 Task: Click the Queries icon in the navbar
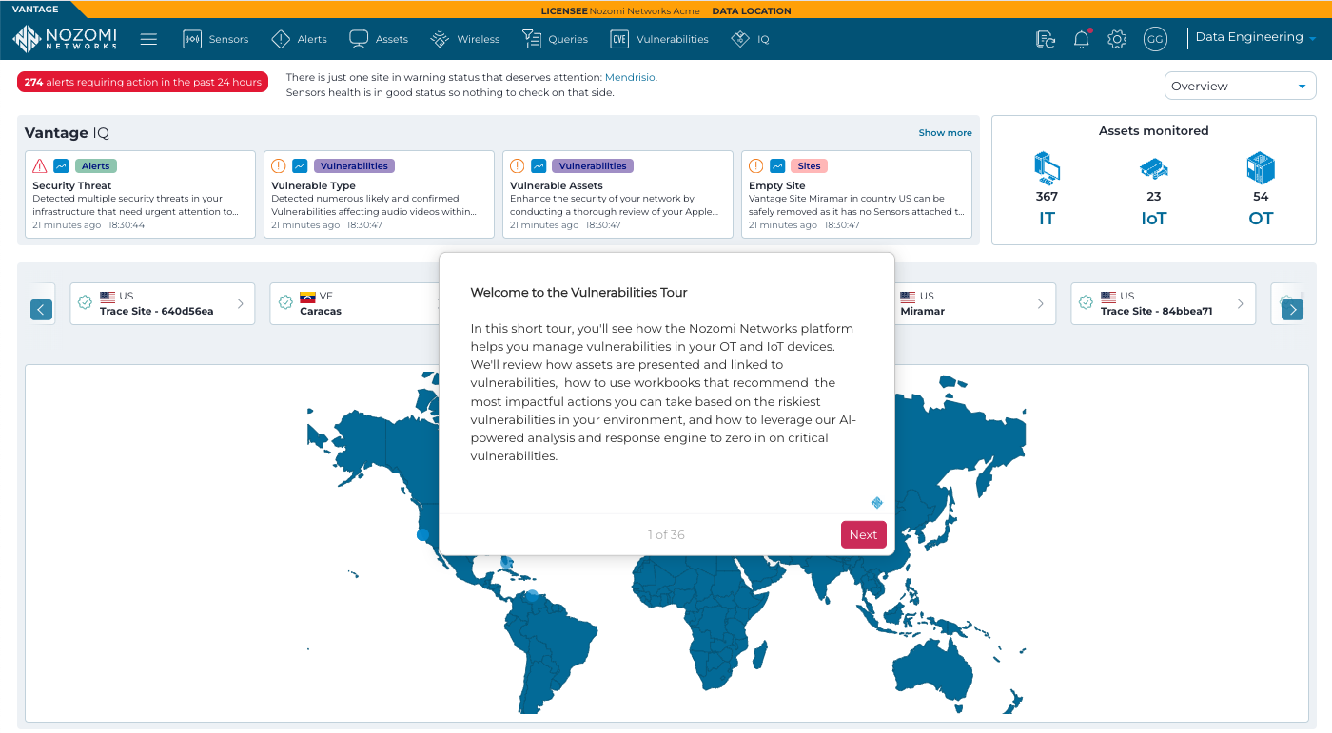coord(532,39)
